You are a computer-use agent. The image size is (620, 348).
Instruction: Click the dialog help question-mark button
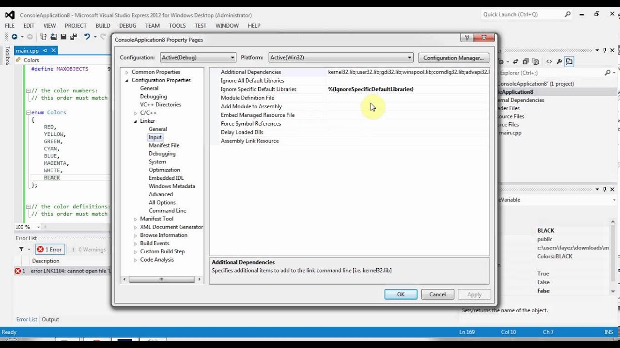[x=466, y=38]
